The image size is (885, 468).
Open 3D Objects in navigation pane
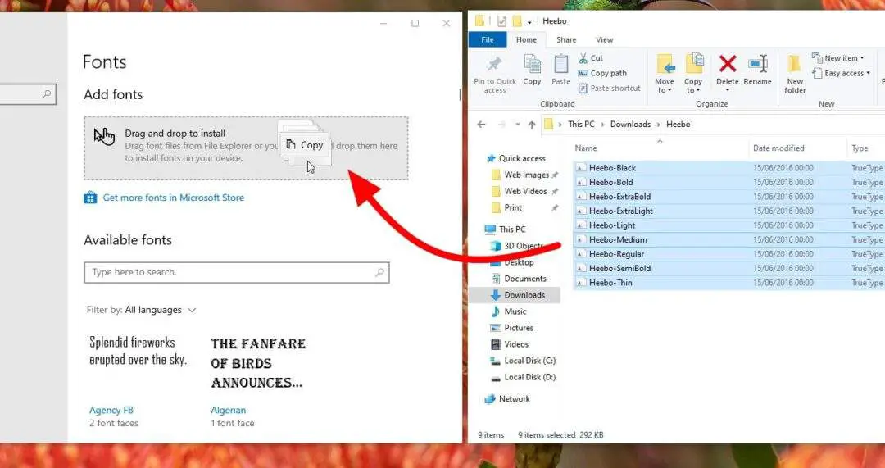(523, 246)
